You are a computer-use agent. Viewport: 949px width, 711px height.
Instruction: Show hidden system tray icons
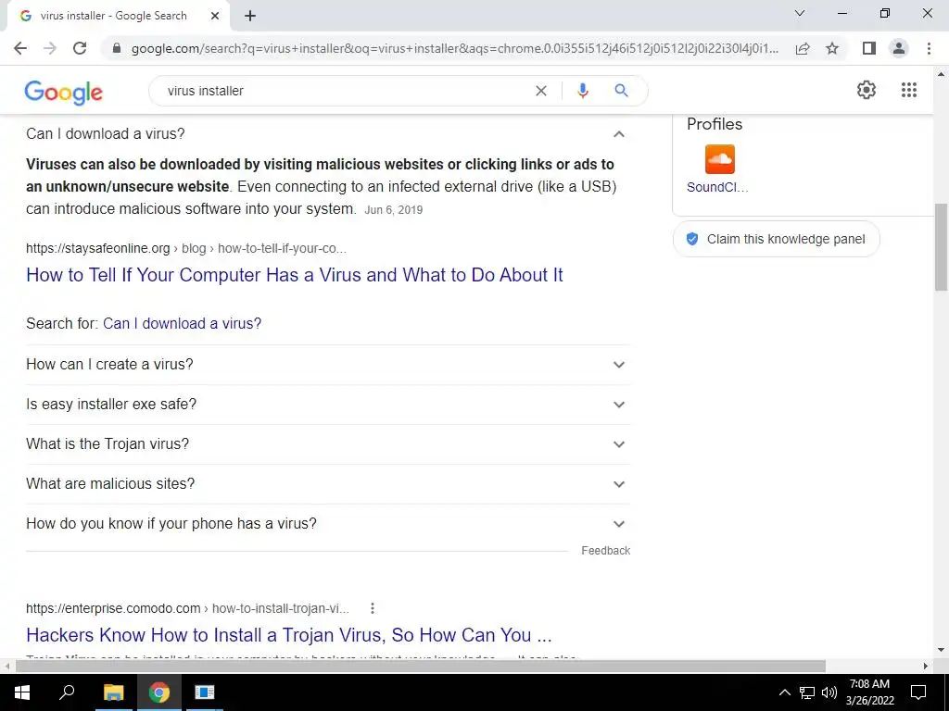[784, 692]
